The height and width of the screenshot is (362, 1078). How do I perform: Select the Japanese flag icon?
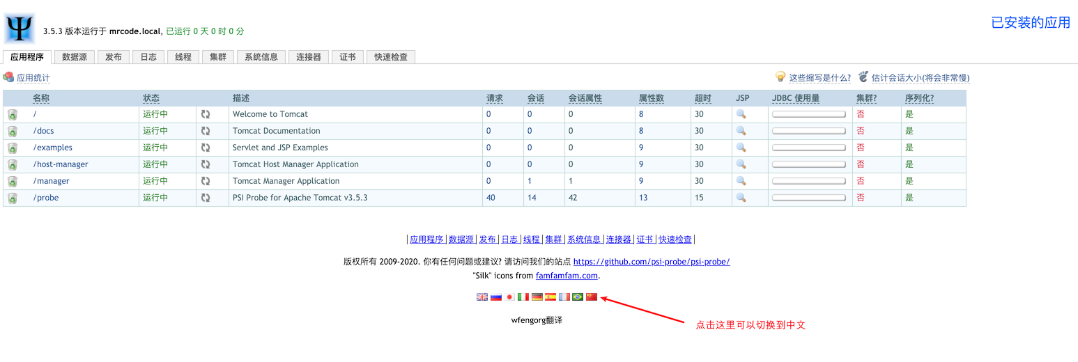pyautogui.click(x=509, y=297)
